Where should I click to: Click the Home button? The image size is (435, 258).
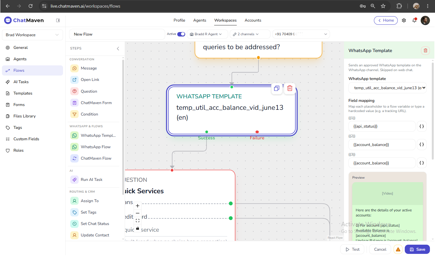[x=386, y=20]
